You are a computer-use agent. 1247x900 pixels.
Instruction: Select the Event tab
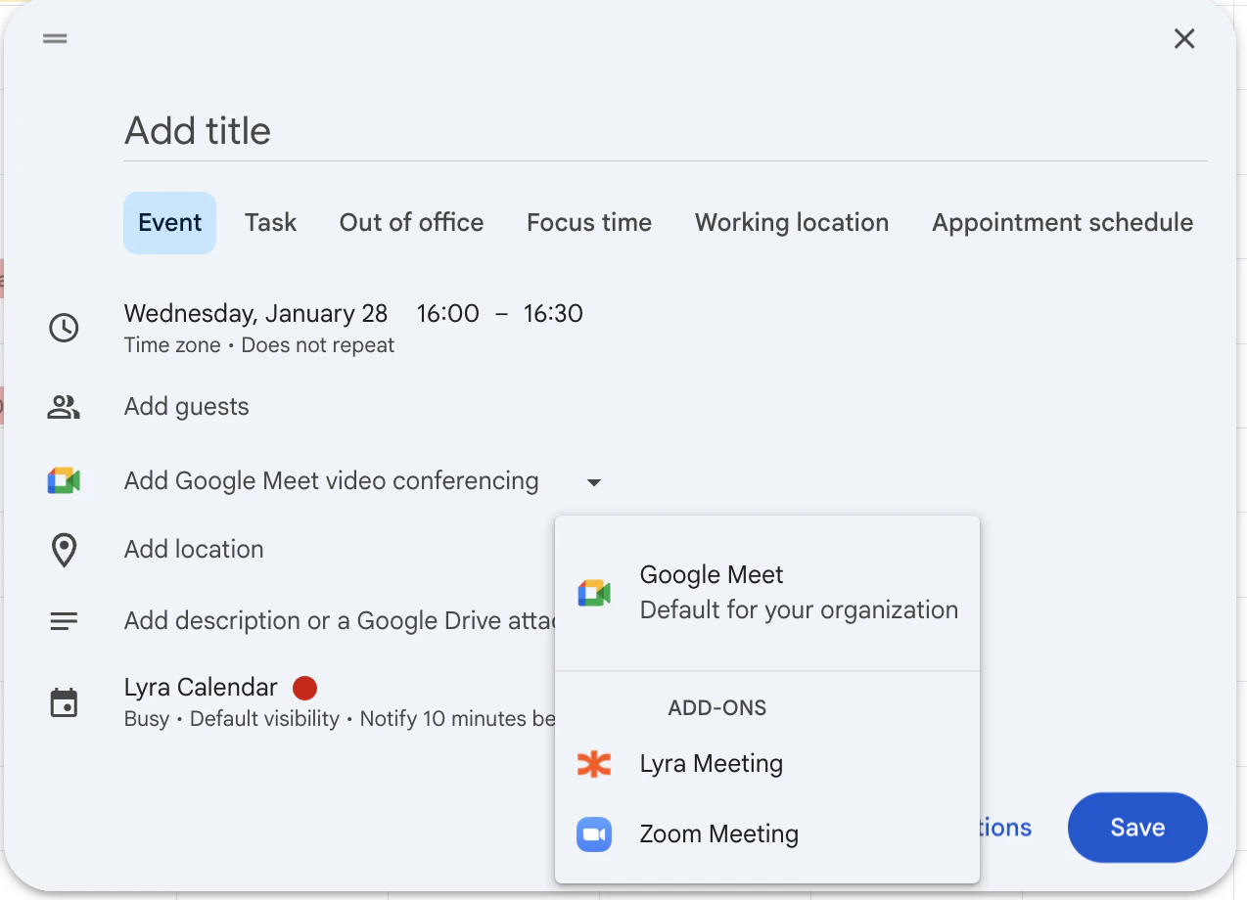click(x=170, y=223)
